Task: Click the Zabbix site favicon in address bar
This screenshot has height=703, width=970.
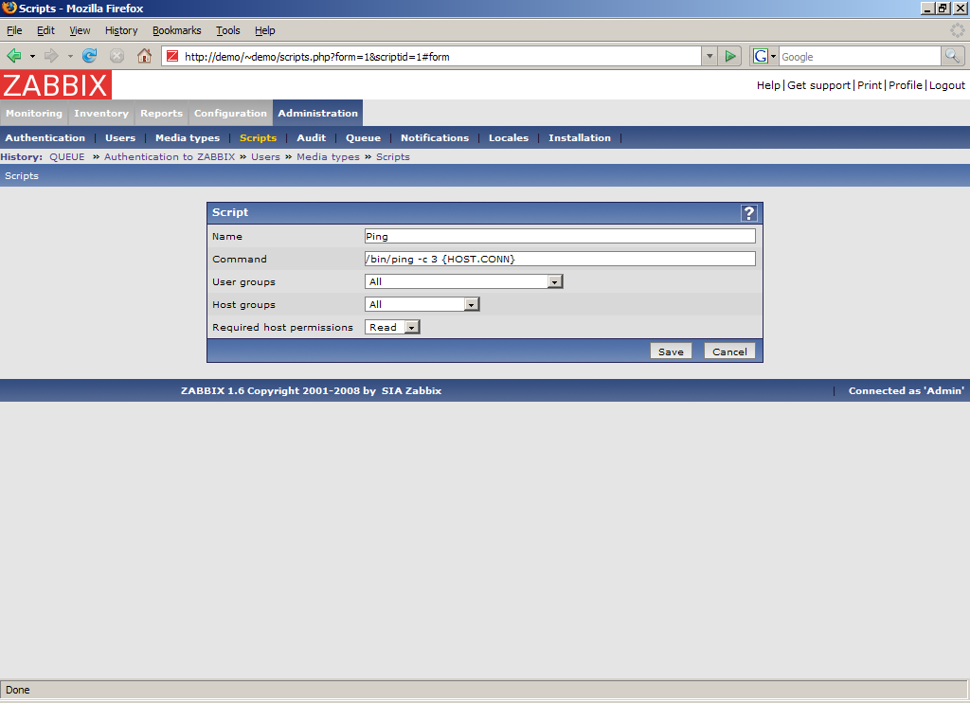Action: pos(172,56)
